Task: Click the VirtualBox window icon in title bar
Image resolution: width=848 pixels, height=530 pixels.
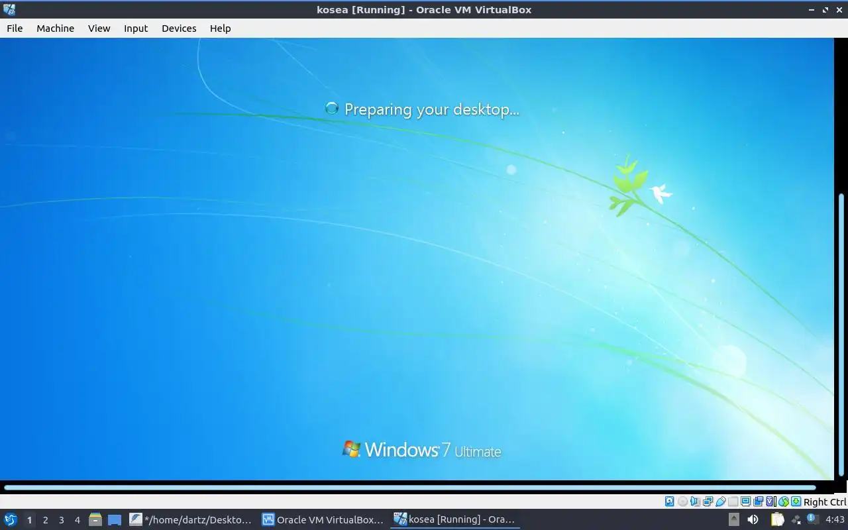Action: 9,9
